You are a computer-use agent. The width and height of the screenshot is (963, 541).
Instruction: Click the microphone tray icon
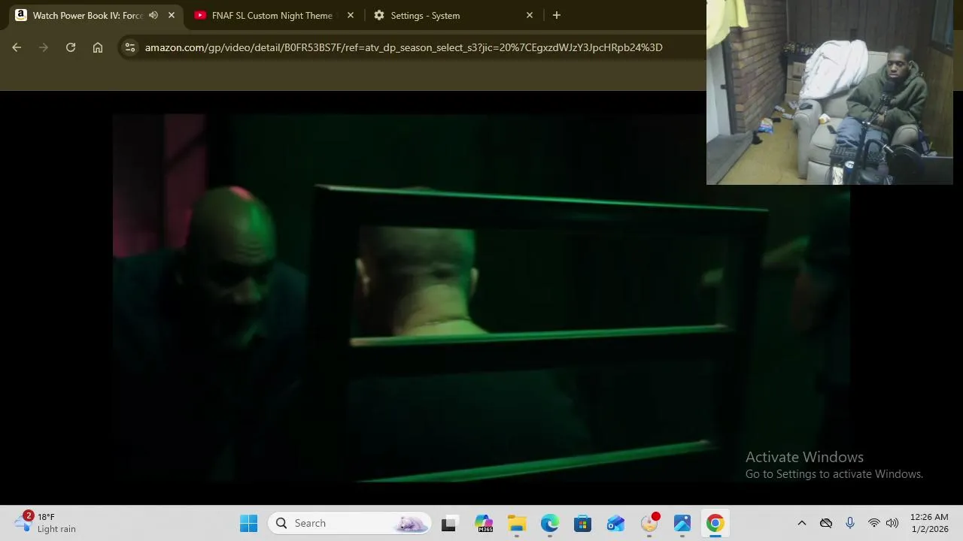[x=850, y=523]
